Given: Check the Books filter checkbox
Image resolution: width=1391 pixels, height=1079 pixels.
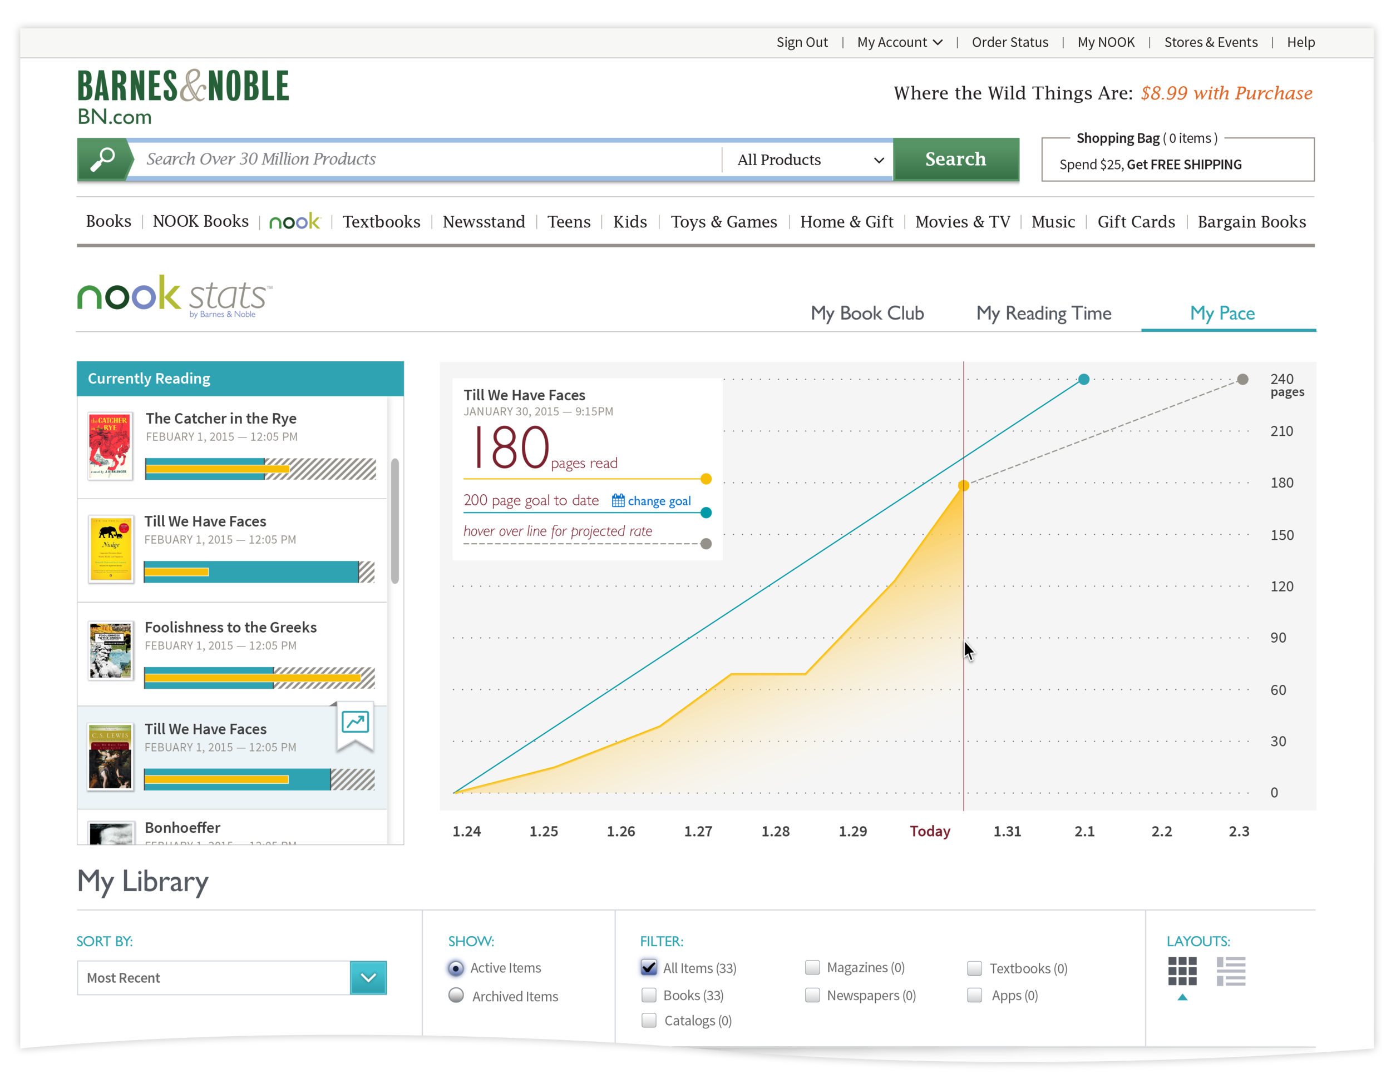Looking at the screenshot, I should (x=648, y=995).
